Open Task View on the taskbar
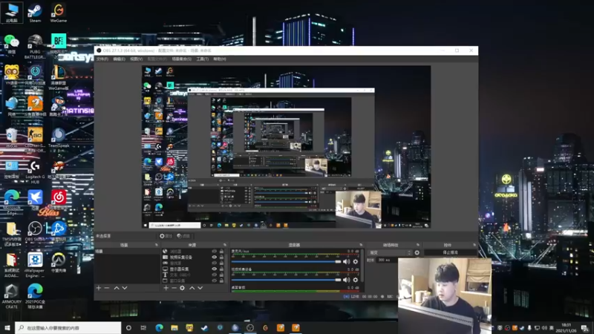This screenshot has width=594, height=334. click(143, 328)
